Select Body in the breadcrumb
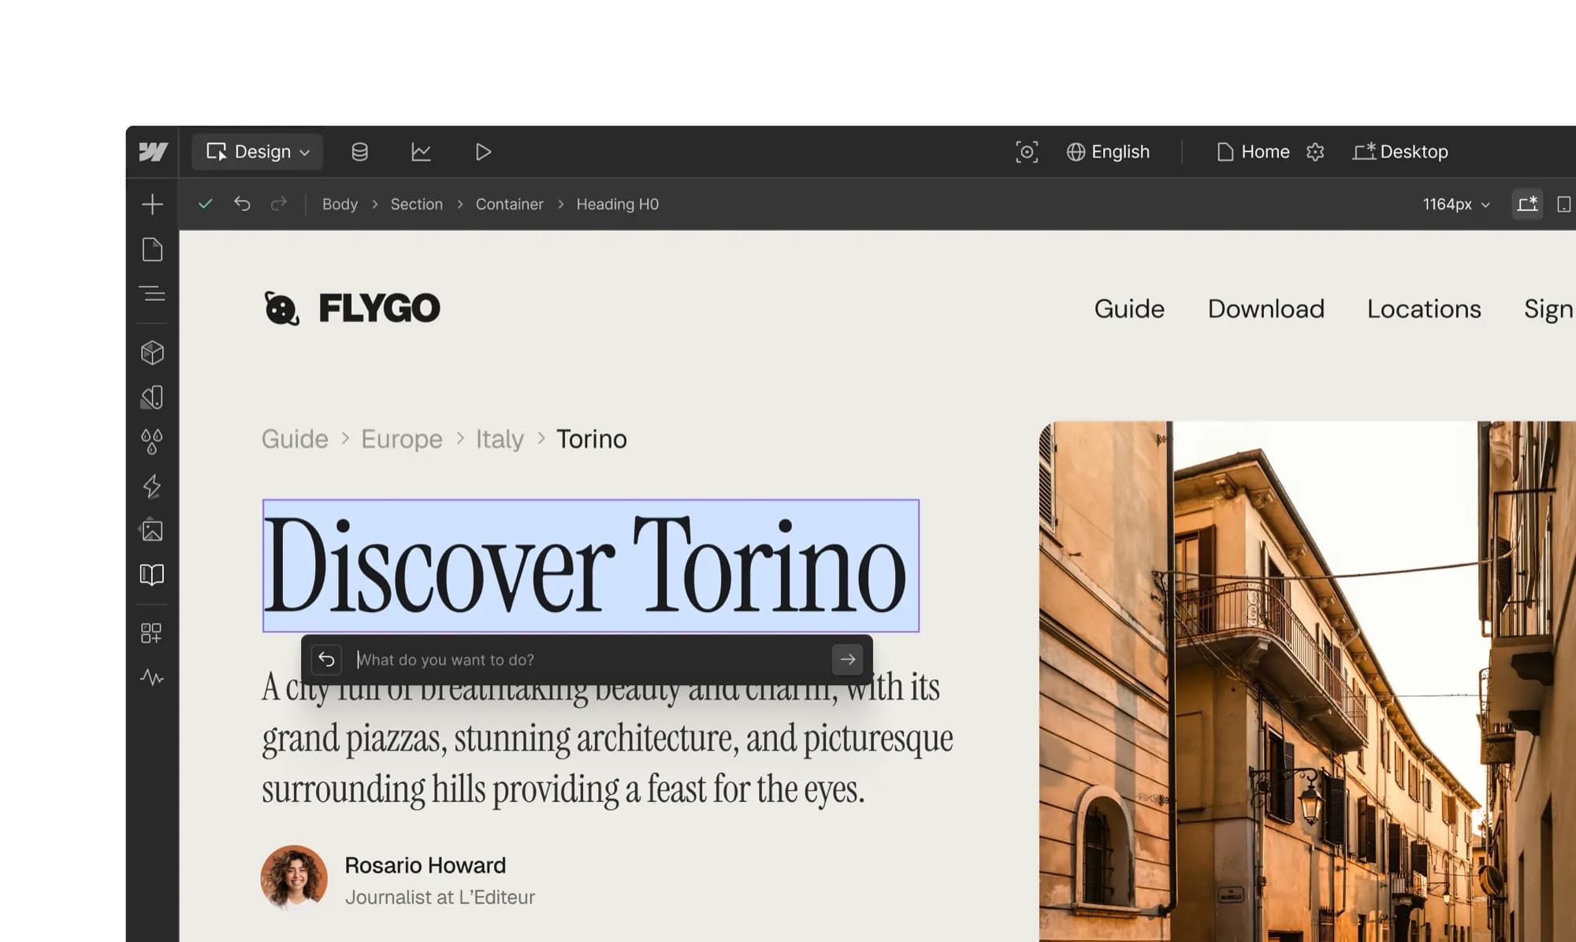The height and width of the screenshot is (942, 1576). click(x=340, y=204)
